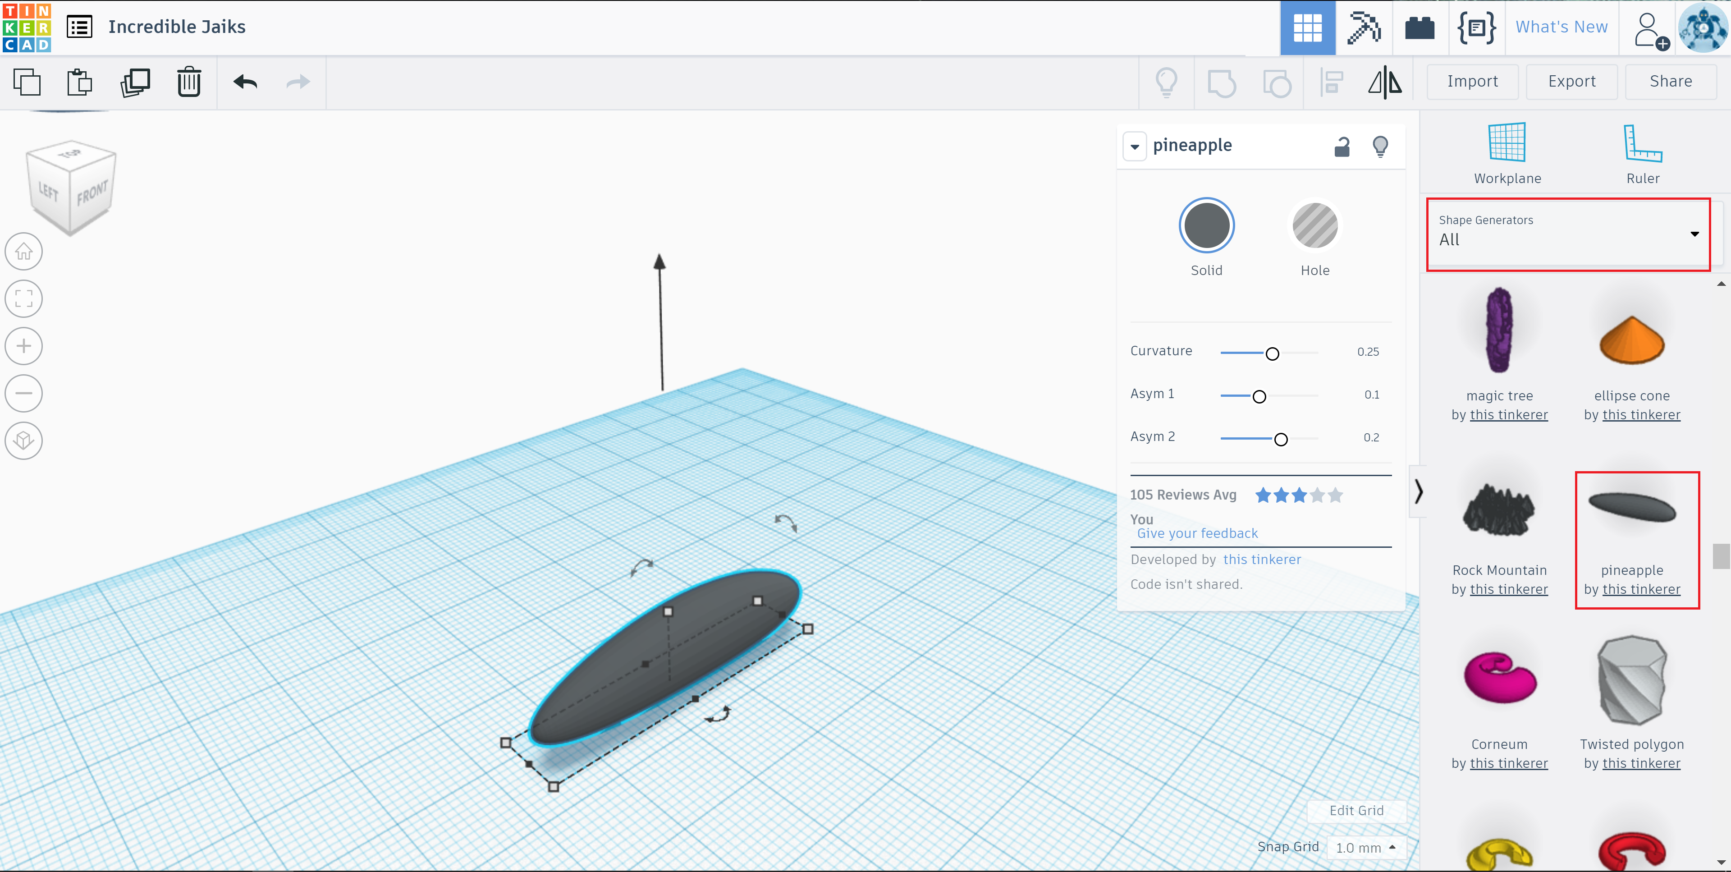Click the Asym 2 value 0.2

tap(1371, 438)
